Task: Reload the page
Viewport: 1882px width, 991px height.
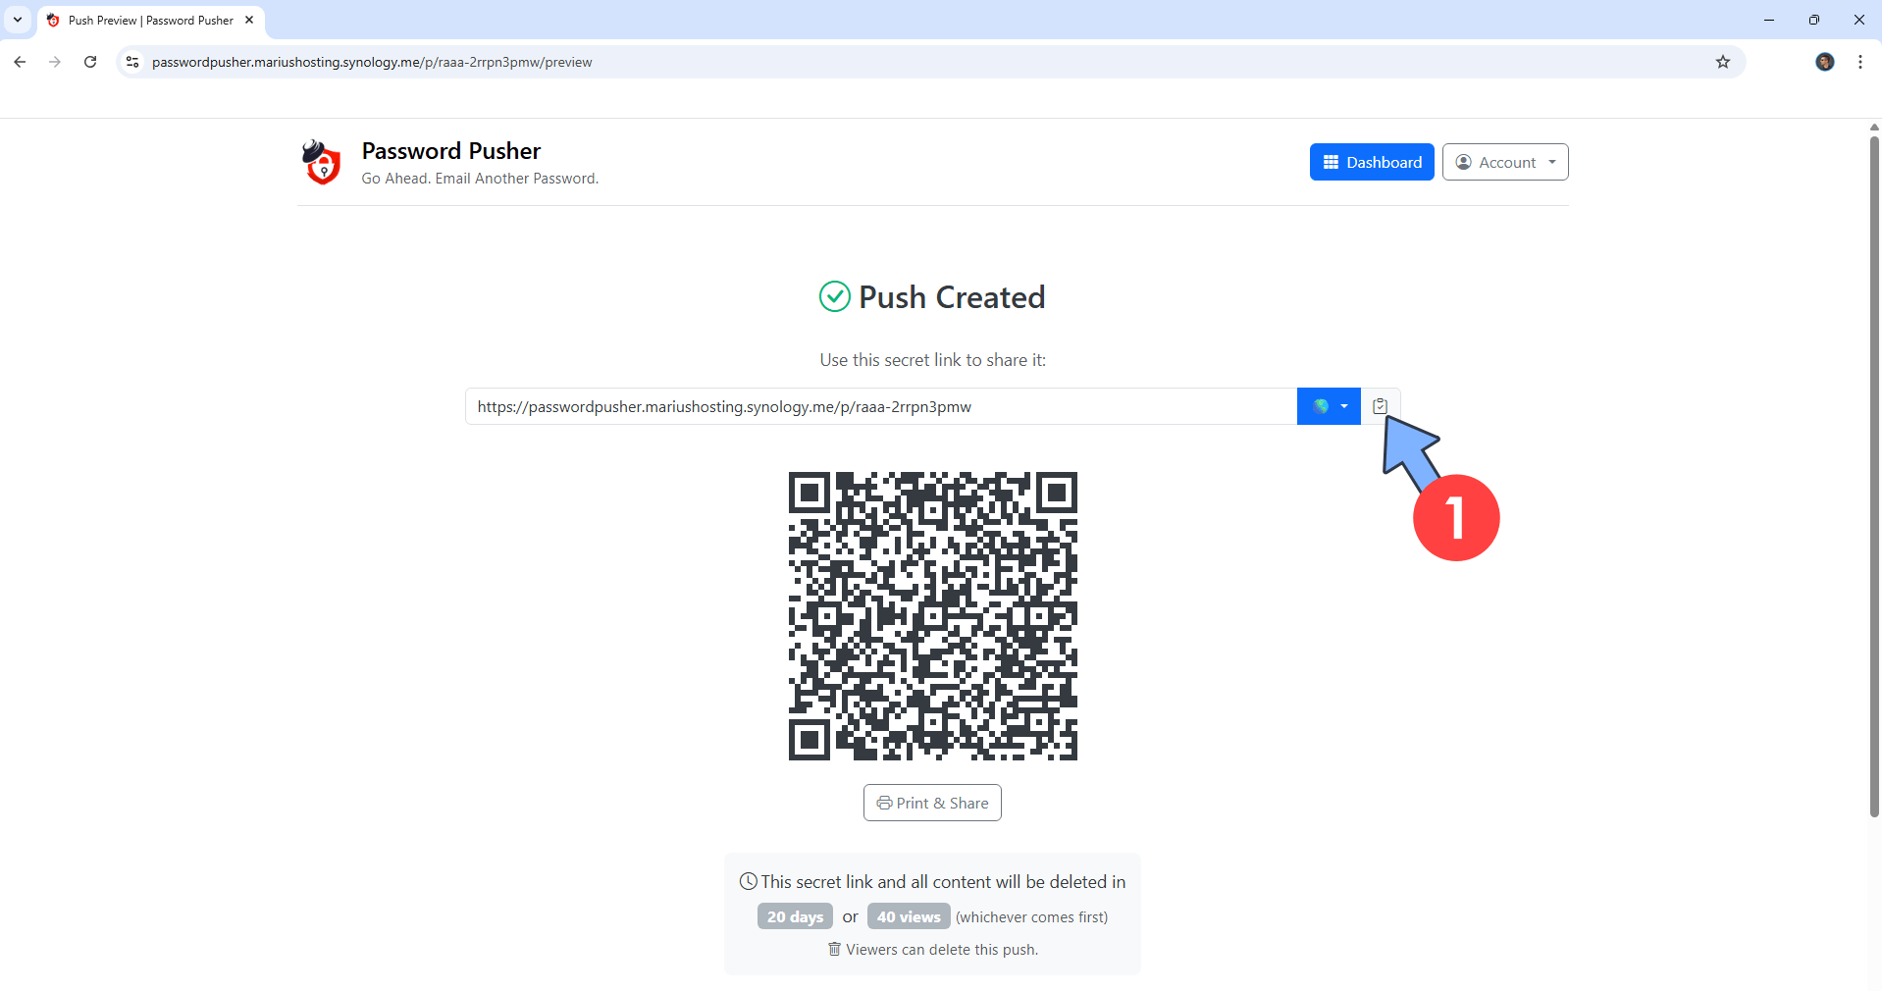Action: (90, 62)
